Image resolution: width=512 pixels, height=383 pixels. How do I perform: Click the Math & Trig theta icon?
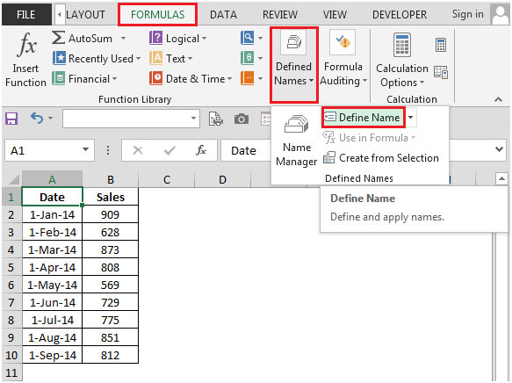[247, 58]
